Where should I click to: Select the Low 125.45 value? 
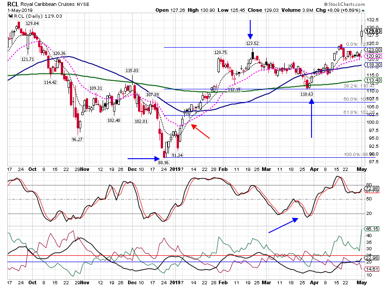(x=232, y=10)
